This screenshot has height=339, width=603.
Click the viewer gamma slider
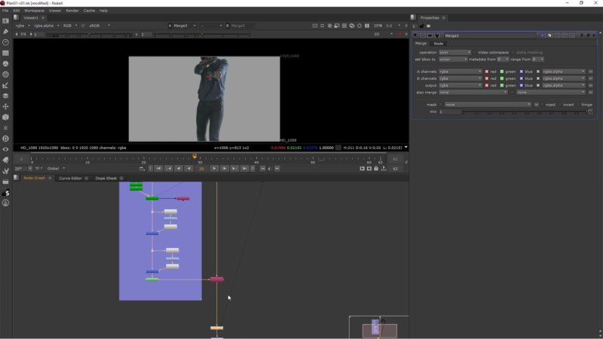click(202, 35)
